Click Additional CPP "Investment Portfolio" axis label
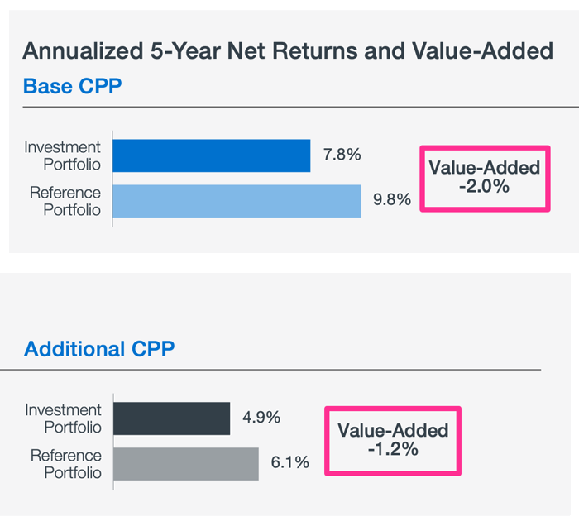 pyautogui.click(x=64, y=418)
